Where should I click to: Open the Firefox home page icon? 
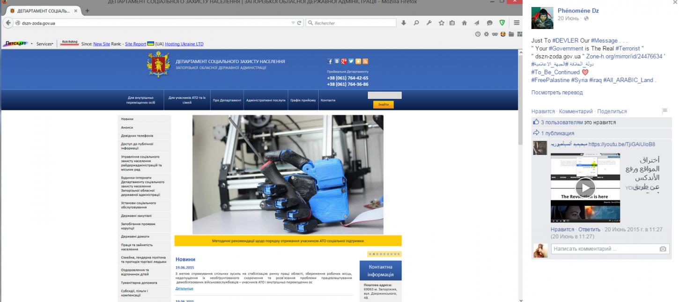point(465,23)
